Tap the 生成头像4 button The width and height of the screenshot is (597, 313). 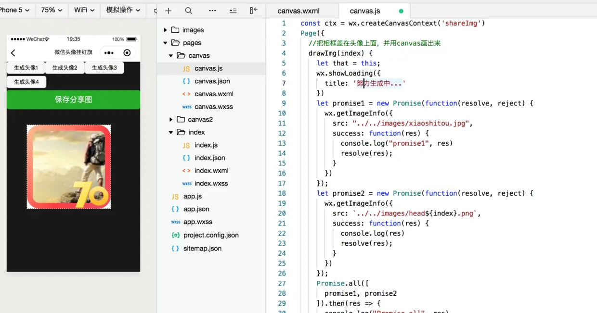tap(26, 82)
